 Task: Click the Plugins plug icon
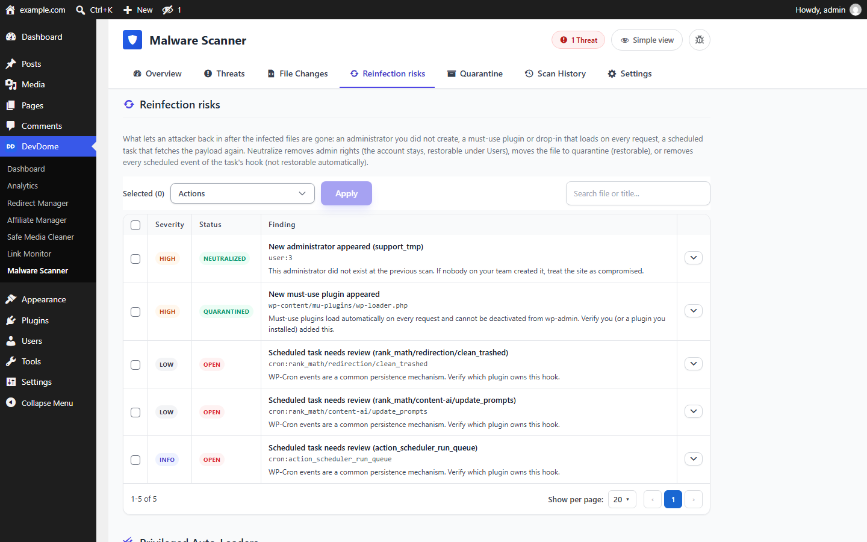(11, 320)
